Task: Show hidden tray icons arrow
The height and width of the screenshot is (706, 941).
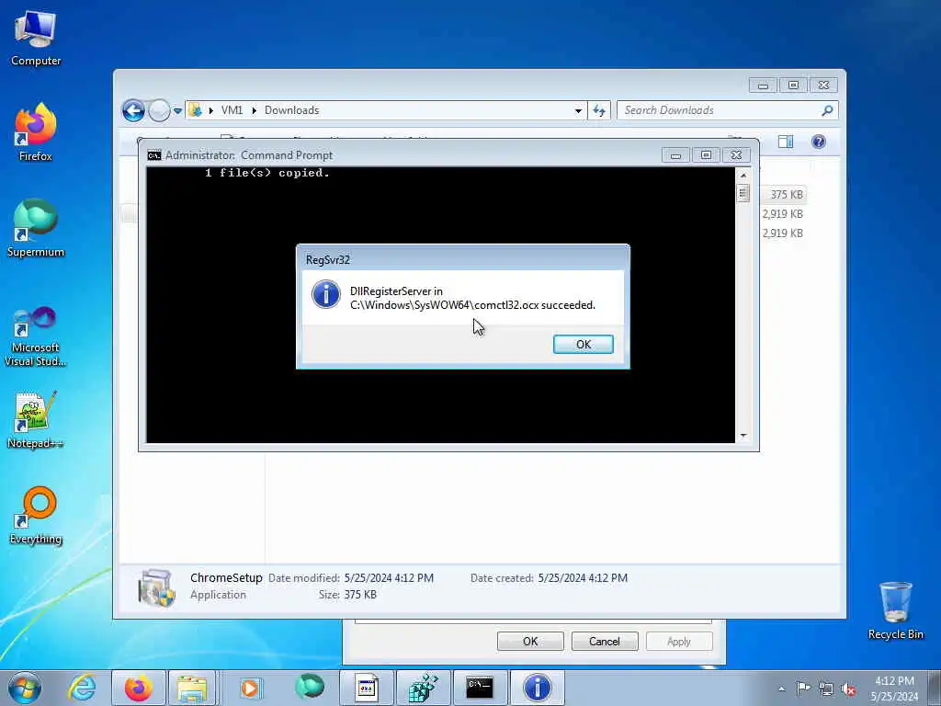Action: (x=781, y=689)
